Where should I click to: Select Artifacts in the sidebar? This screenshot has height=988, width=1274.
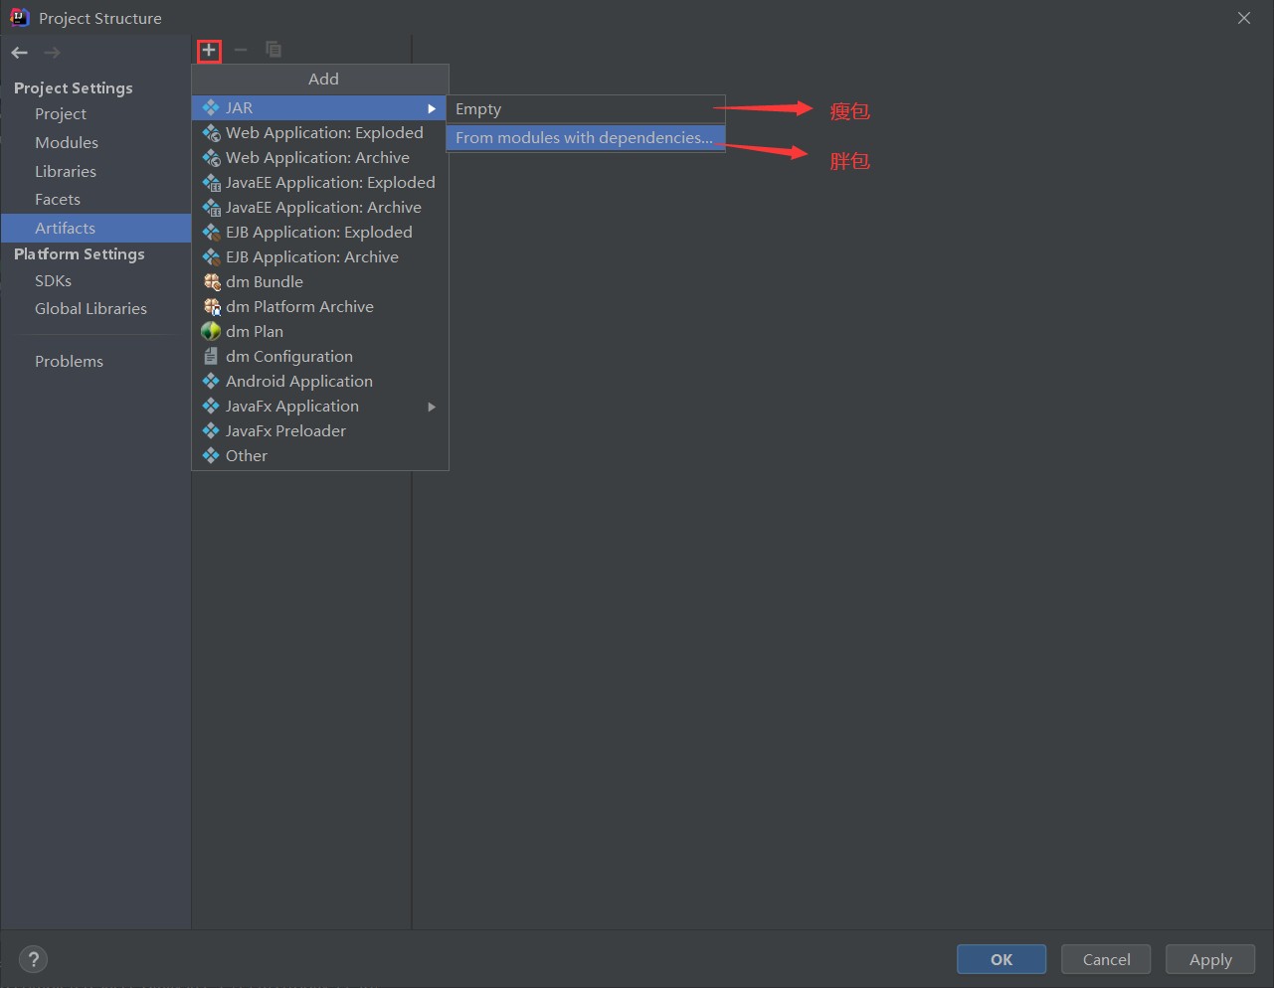(95, 229)
